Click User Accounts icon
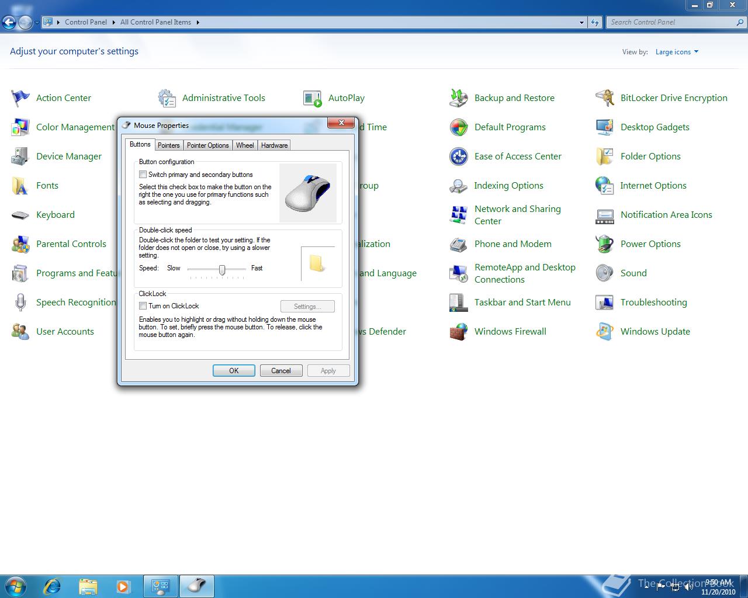Screen dimensions: 748x598 (x=20, y=332)
